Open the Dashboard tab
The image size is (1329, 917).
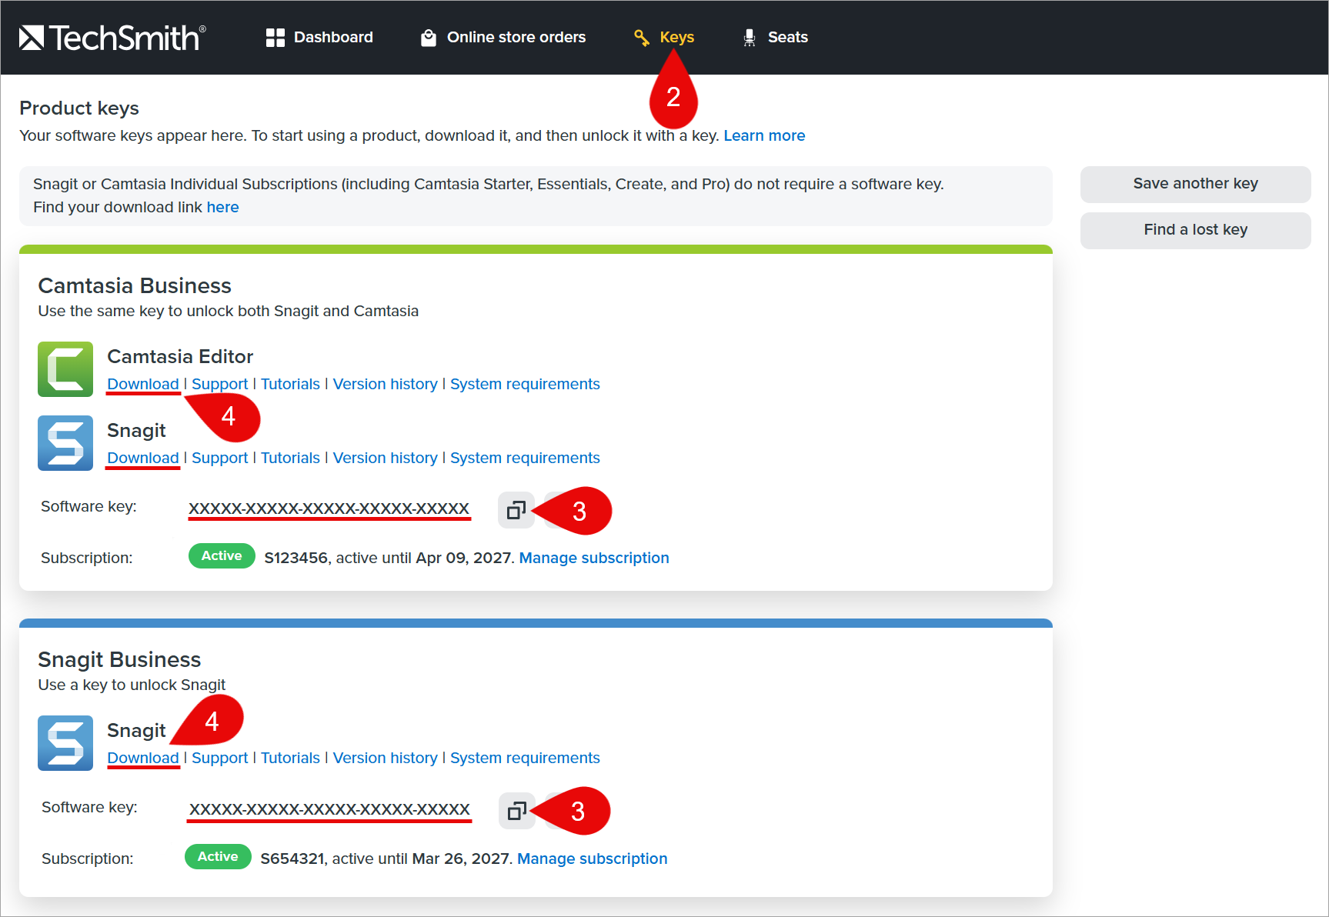(x=319, y=37)
